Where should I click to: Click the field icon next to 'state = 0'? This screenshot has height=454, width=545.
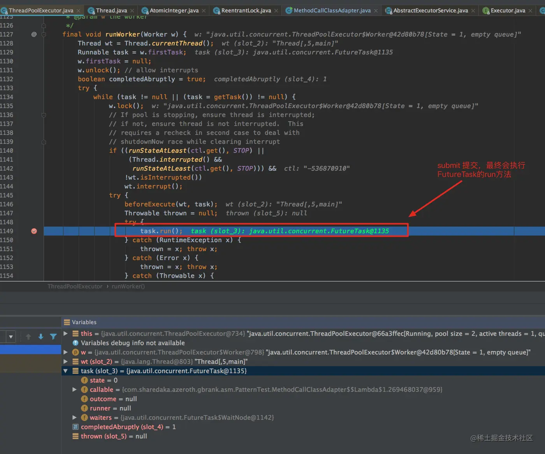click(84, 380)
